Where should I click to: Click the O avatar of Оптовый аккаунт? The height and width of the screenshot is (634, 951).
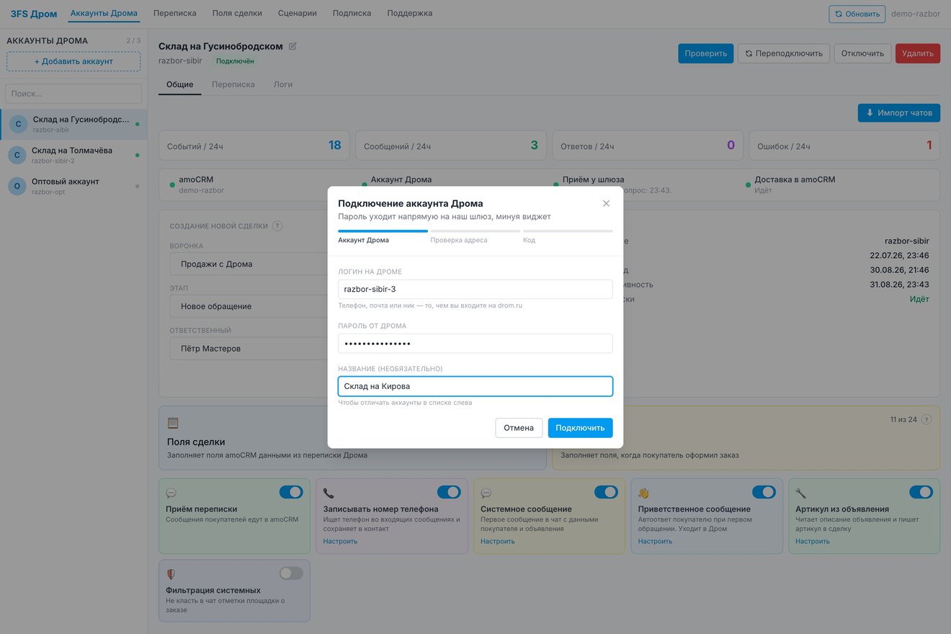point(18,186)
